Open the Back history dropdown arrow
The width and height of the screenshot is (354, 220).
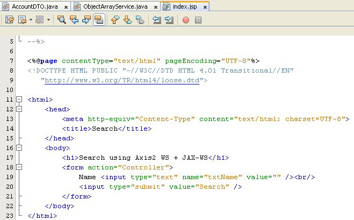pyautogui.click(x=31, y=20)
